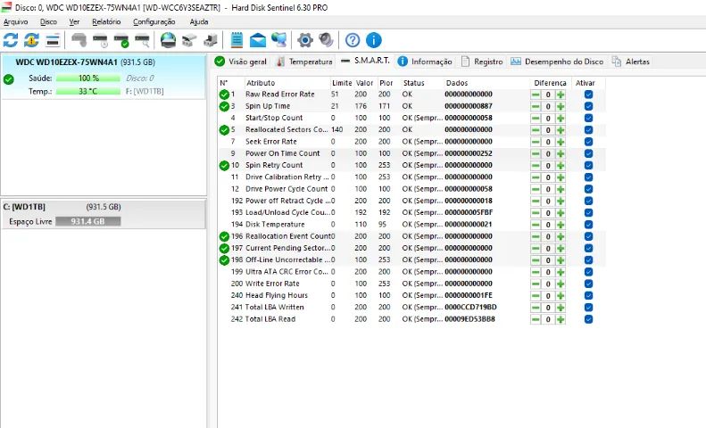
Task: Sort by the Valor column header
Action: 365,83
